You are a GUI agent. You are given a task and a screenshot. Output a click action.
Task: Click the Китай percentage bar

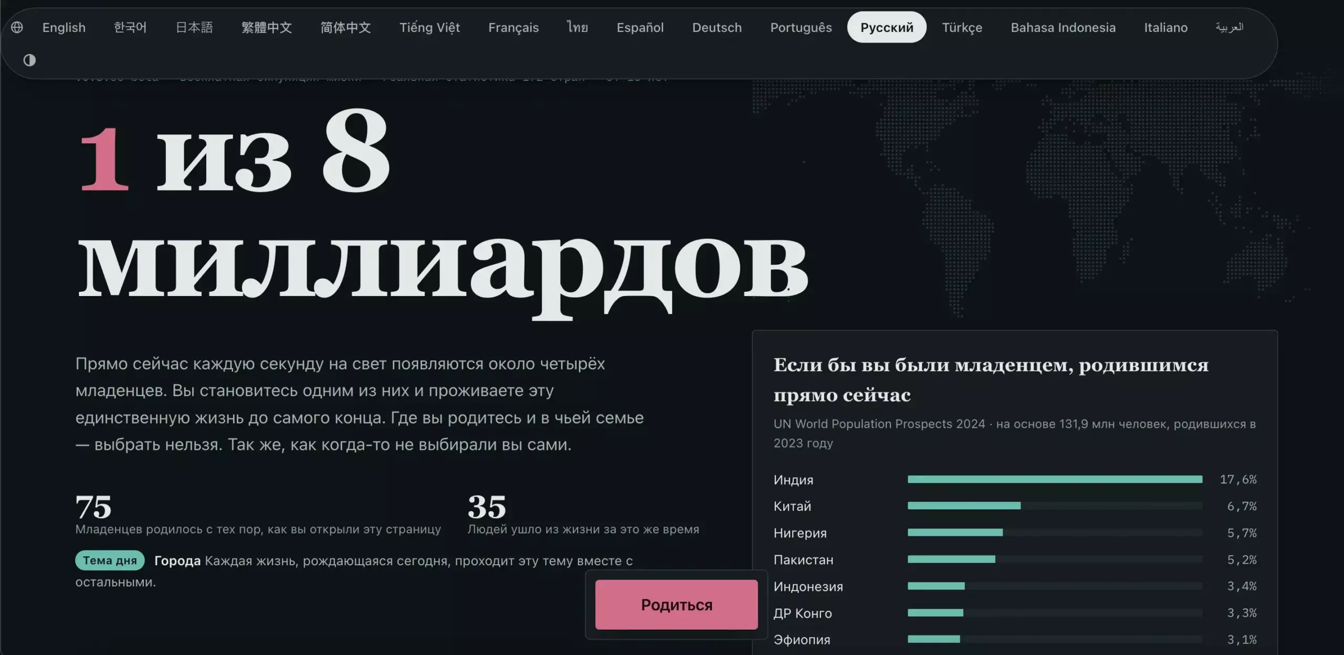tap(964, 505)
